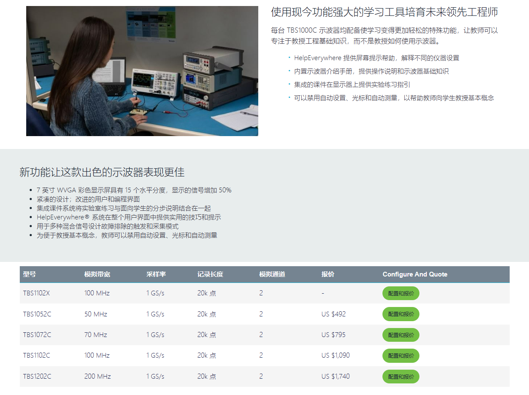Select the TBS1102X model name

click(x=37, y=293)
